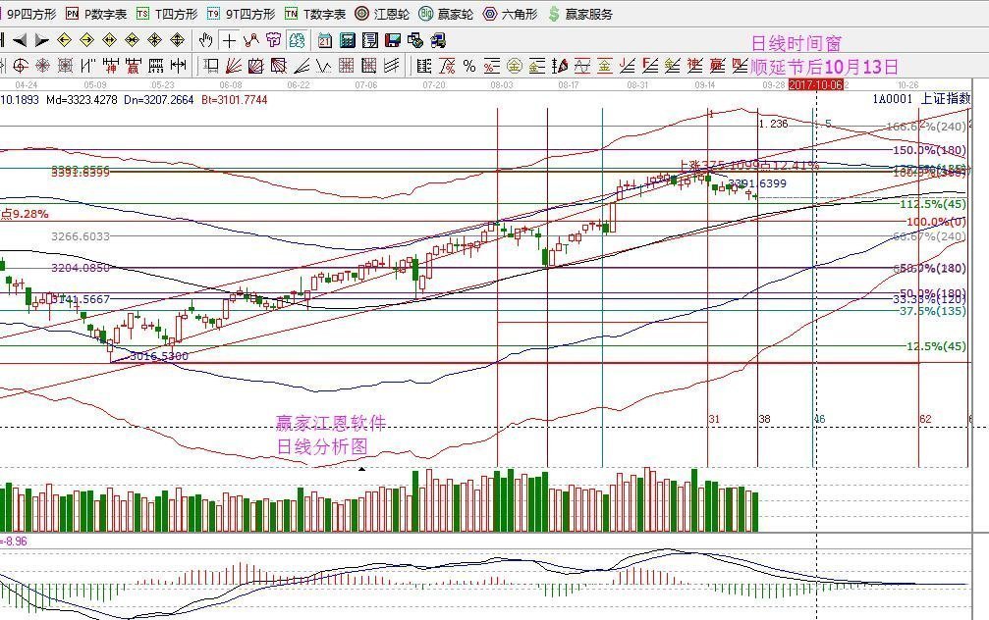Open the P数字表 tool
989x620 pixels.
click(x=96, y=14)
